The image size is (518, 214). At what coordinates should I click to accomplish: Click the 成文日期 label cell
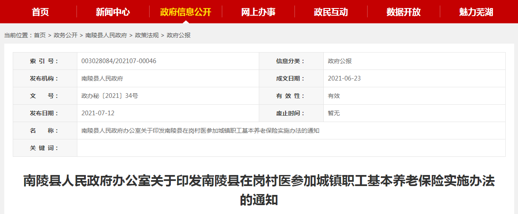click(291, 78)
